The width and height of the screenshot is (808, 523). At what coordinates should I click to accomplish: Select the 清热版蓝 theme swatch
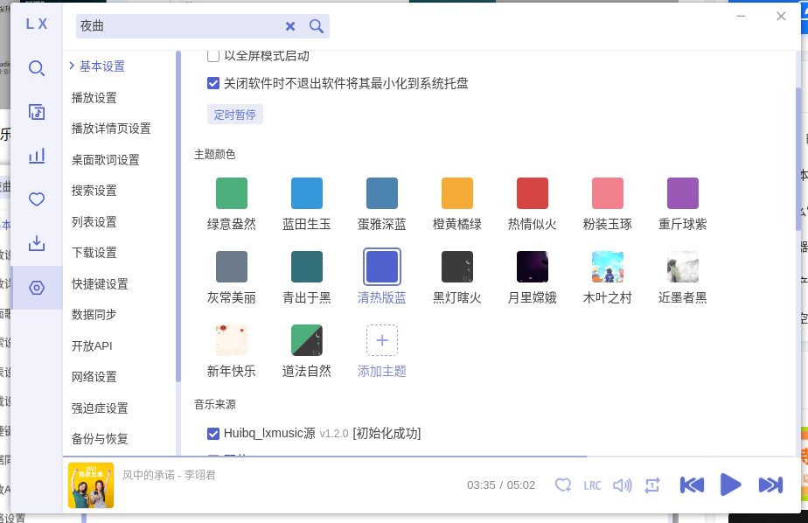coord(382,267)
